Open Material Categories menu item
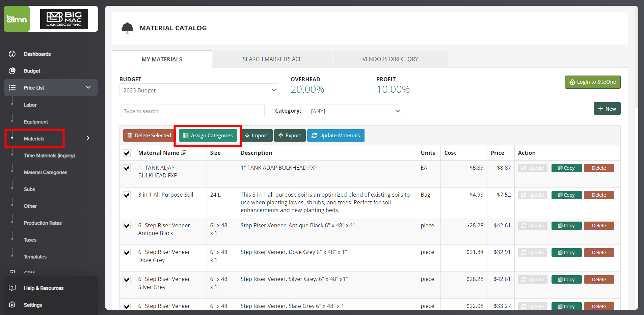 click(46, 172)
